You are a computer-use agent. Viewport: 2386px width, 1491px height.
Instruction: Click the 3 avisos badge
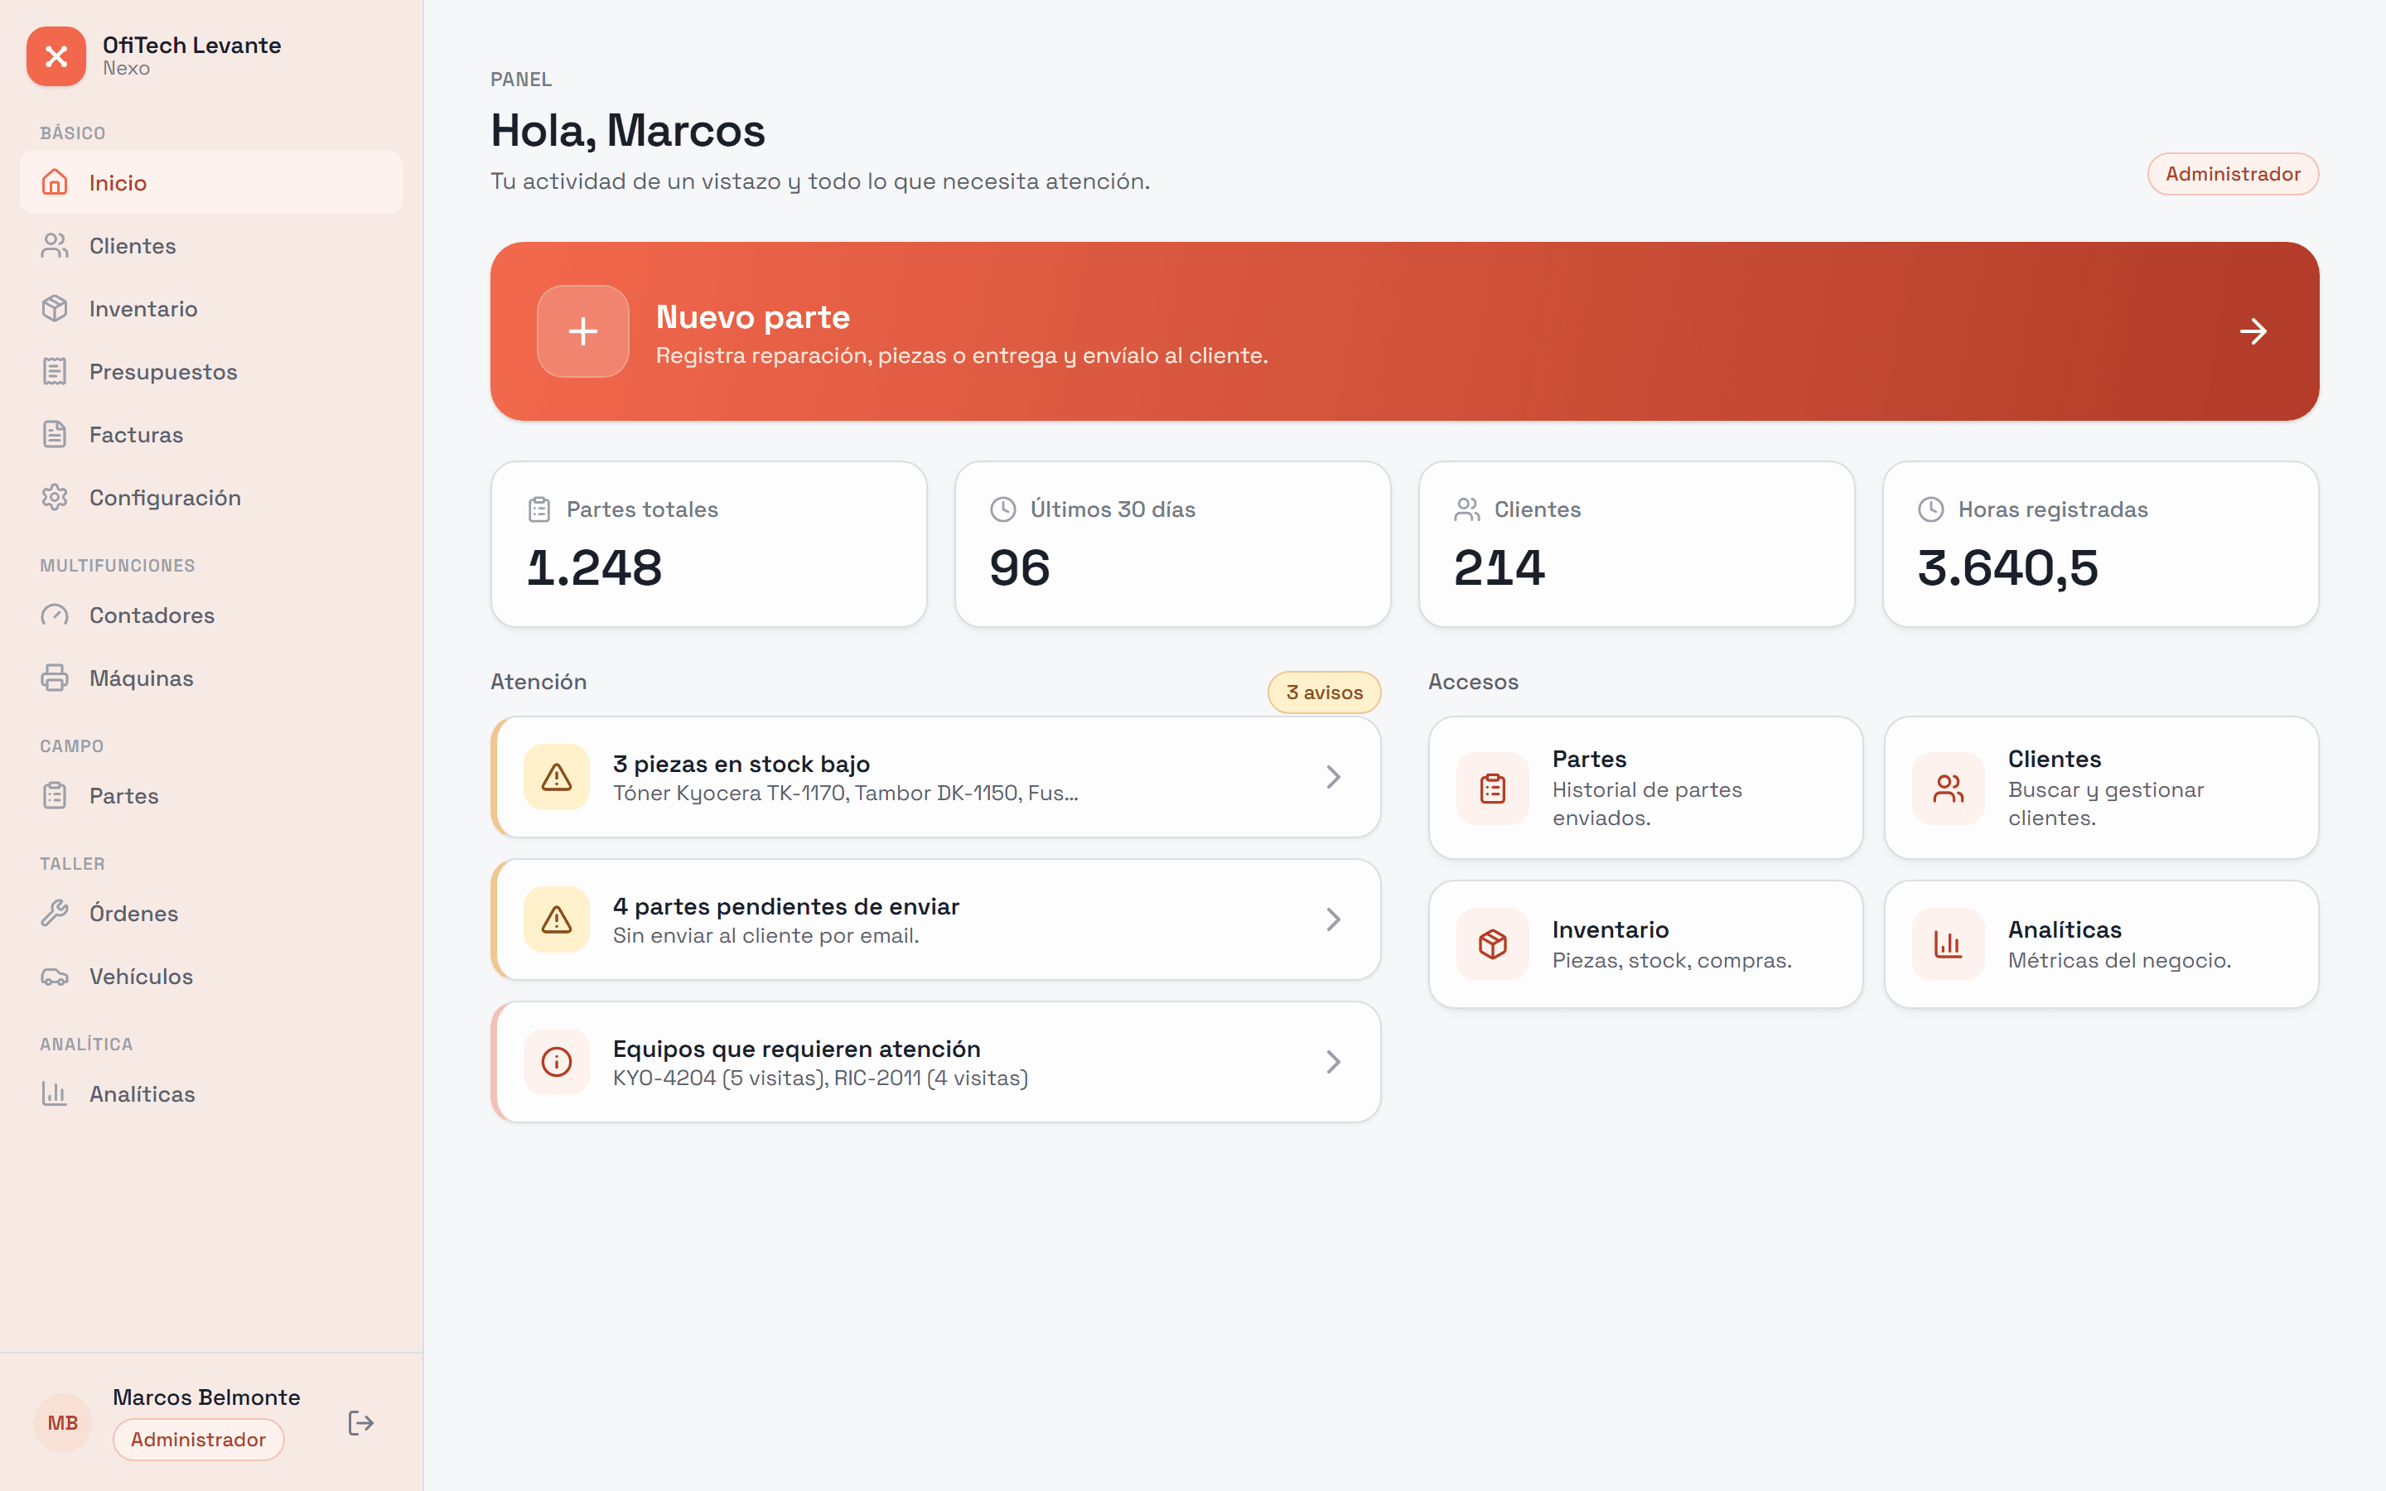(1324, 692)
